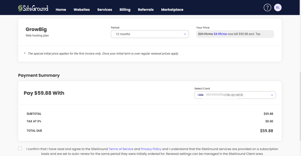The image size is (301, 156).
Task: Click the SUBTOTAL label
Action: (34, 114)
